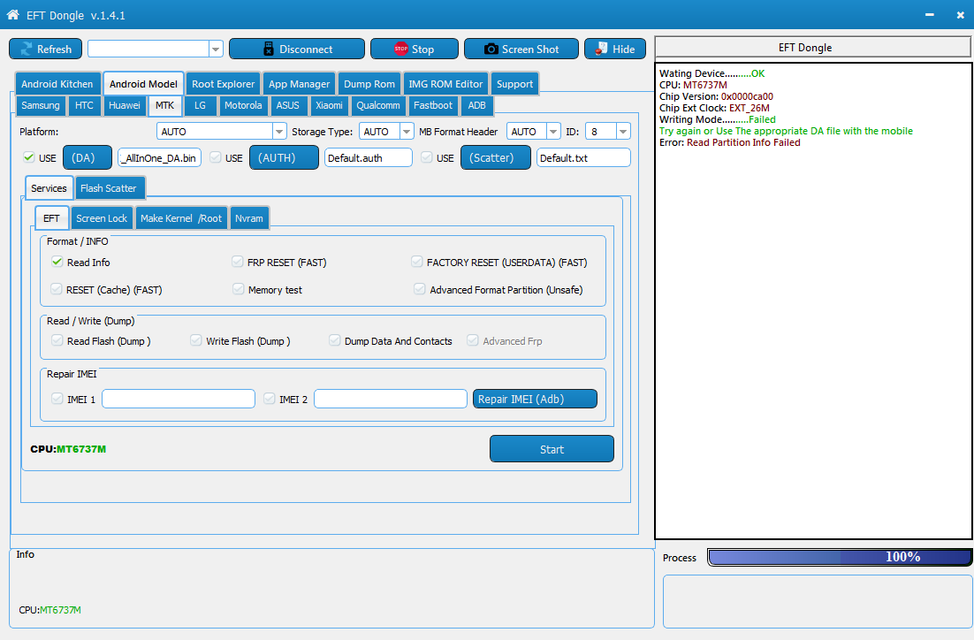
Task: Click the (AUTH) file button
Action: point(284,157)
